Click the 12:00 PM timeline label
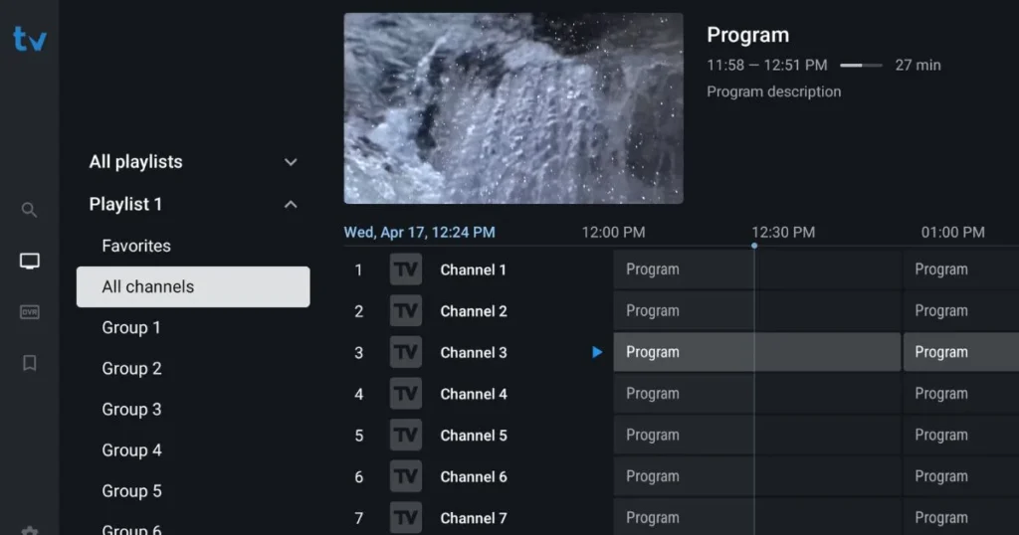The width and height of the screenshot is (1019, 535). (613, 233)
